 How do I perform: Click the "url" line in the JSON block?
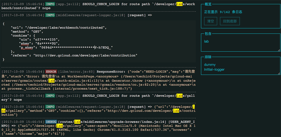pyautogui.click(x=59, y=28)
